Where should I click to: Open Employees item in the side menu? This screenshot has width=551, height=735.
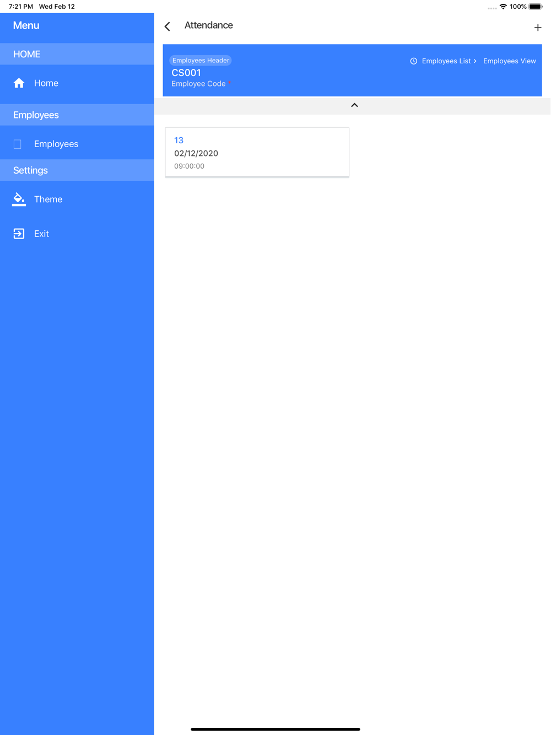[77, 144]
